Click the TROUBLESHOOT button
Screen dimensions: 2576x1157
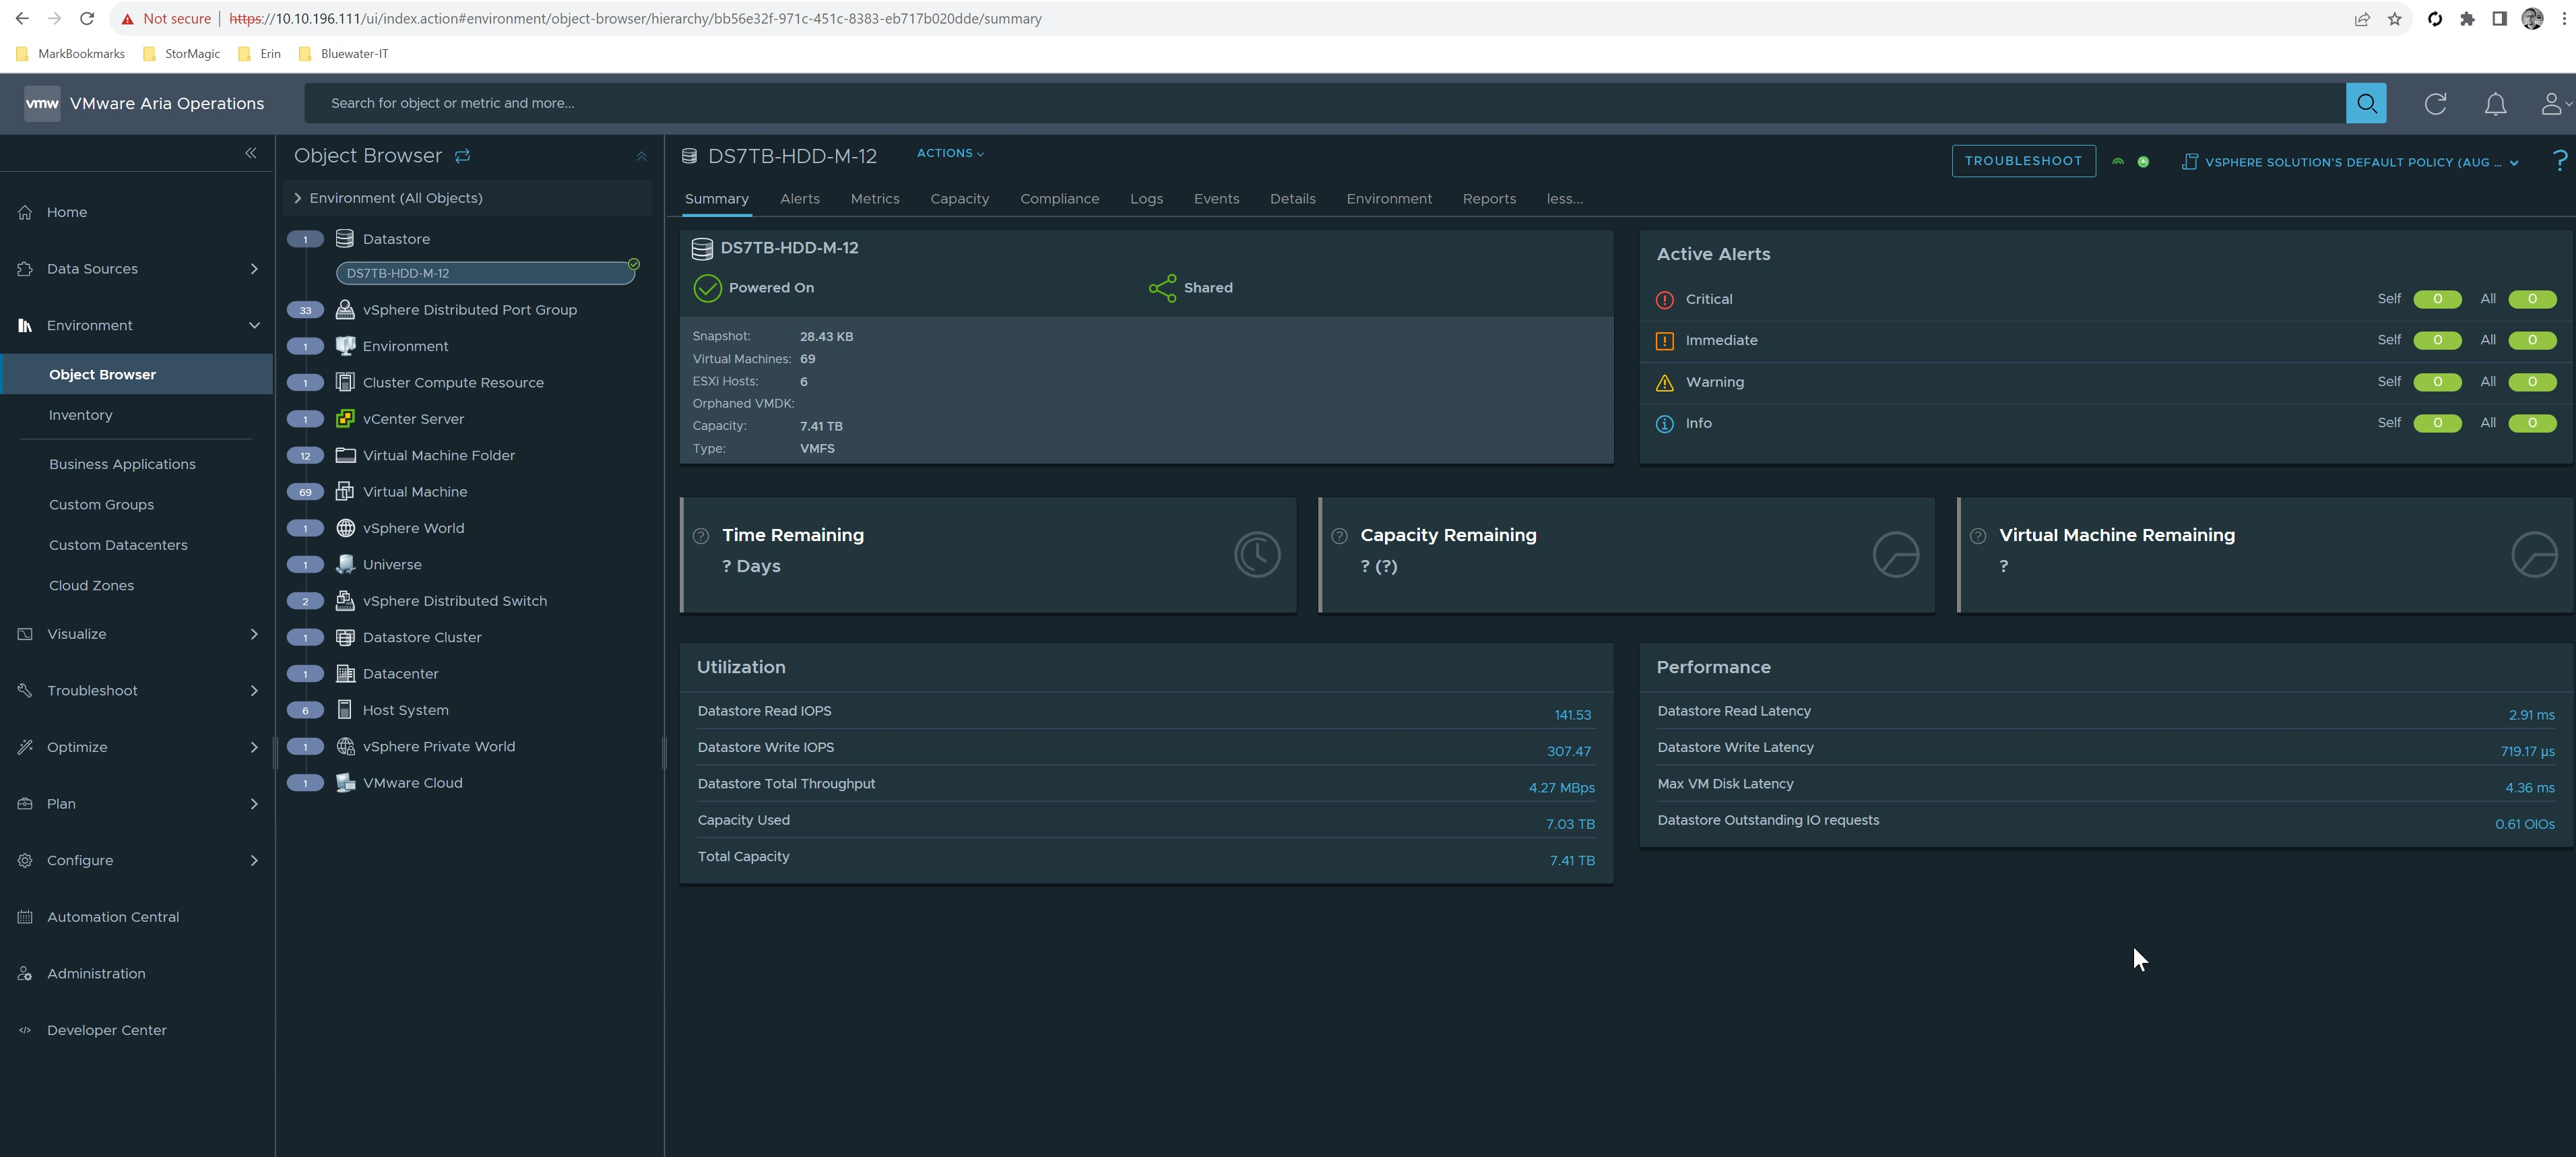(2023, 161)
